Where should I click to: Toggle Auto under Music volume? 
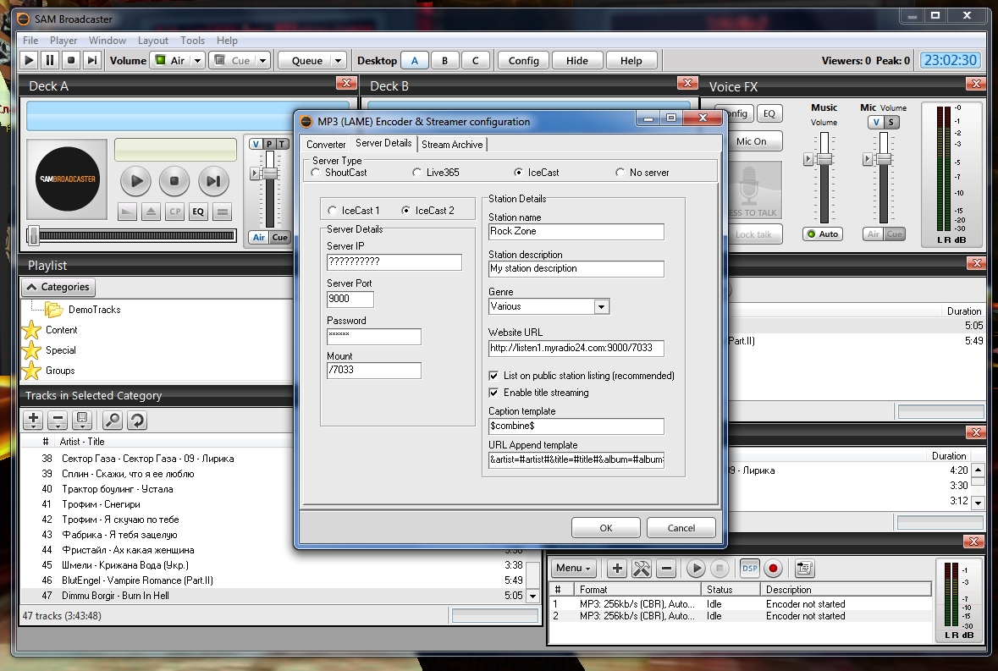[823, 234]
